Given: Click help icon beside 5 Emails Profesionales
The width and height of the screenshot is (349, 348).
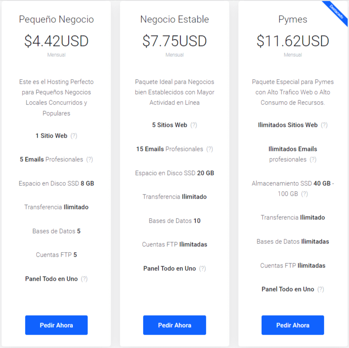Looking at the screenshot, I should [x=90, y=159].
